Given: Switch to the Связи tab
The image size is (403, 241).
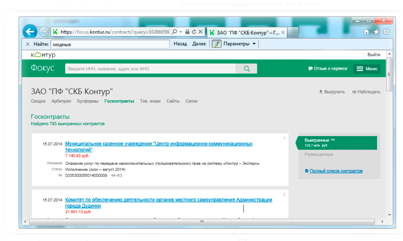Looking at the screenshot, I should [191, 101].
